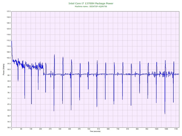Click the 80.4 y-axis value

tap(9, 87)
